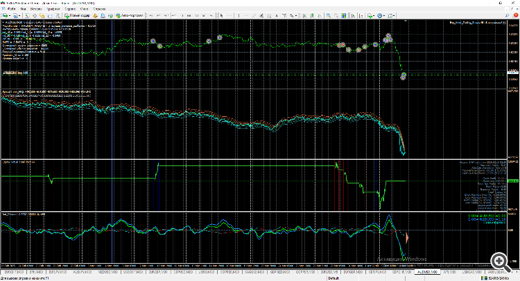The height and width of the screenshot is (281, 520).
Task: Click the arrows objects tool icon
Action: 291,15
